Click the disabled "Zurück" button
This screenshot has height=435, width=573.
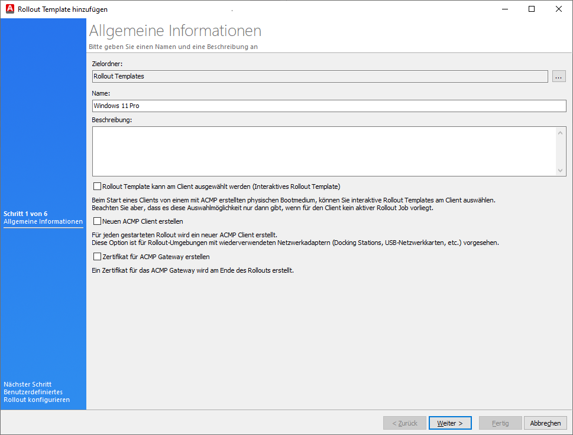tap(404, 423)
